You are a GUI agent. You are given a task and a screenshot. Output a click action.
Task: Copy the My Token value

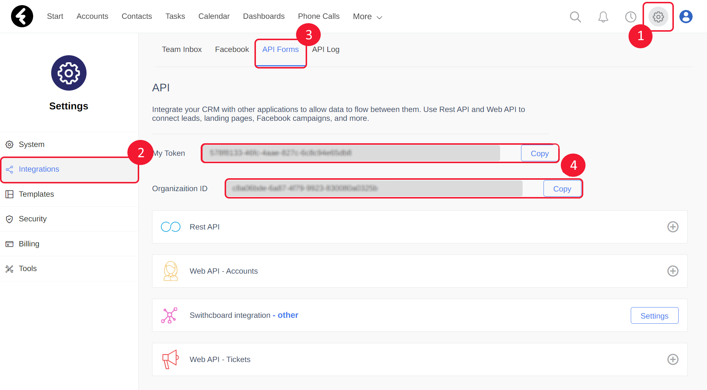coord(539,153)
